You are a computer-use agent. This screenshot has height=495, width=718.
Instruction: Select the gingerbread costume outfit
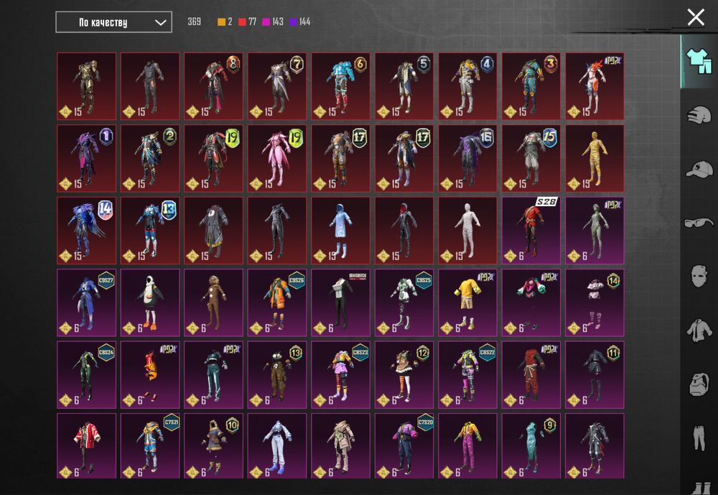click(213, 303)
